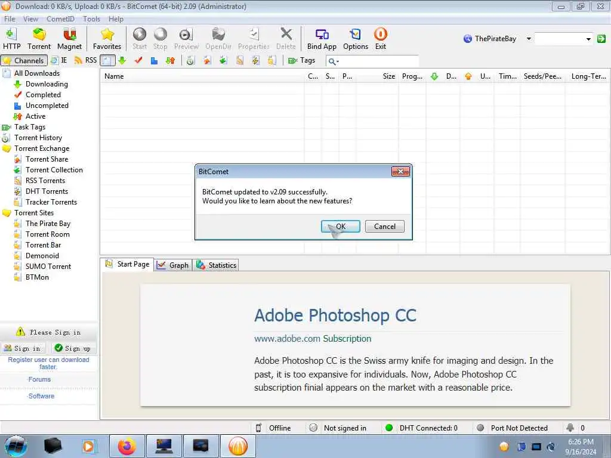Screen dimensions: 611x458
Task: Toggle the Channels sidebar button
Action: [24, 60]
